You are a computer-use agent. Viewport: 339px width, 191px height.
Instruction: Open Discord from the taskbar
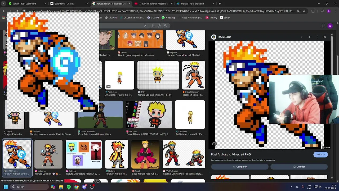click(84, 187)
